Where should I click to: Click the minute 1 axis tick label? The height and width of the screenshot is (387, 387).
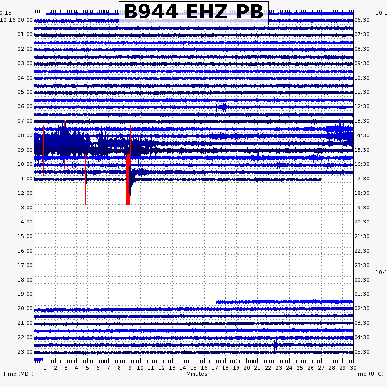pos(45,368)
